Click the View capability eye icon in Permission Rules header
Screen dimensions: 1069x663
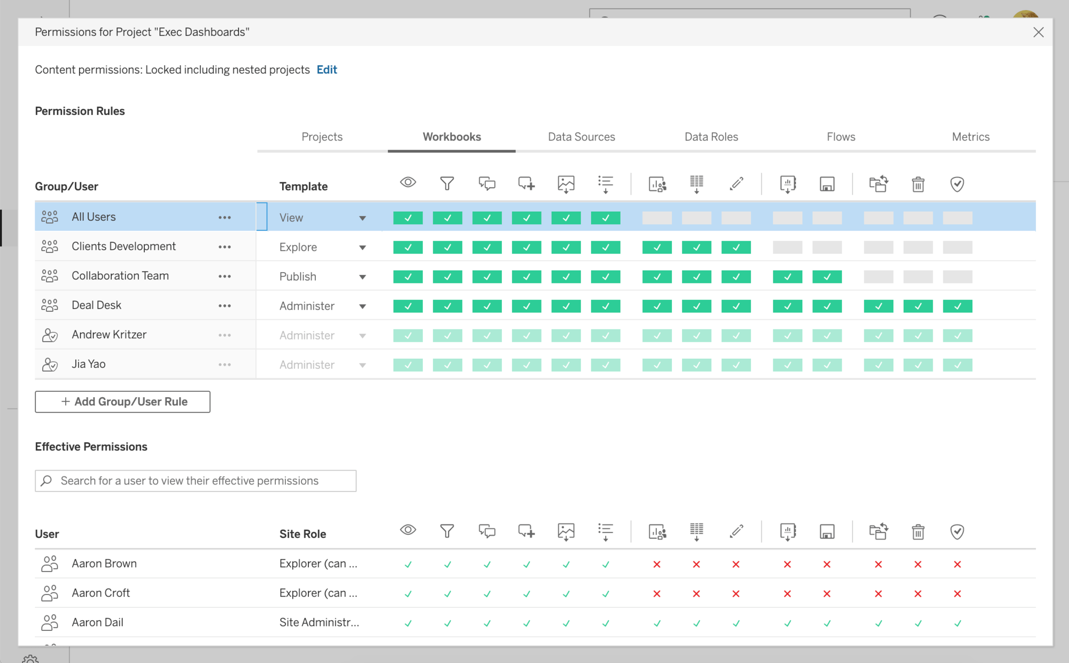[408, 183]
